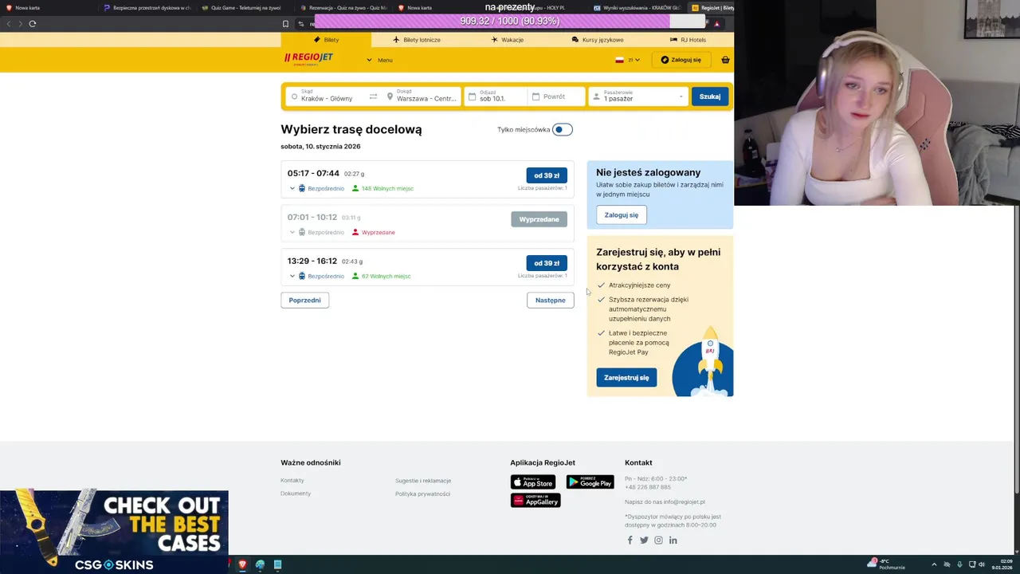Image resolution: width=1020 pixels, height=574 pixels.
Task: Open the zł currency and language dropdown
Action: [628, 60]
